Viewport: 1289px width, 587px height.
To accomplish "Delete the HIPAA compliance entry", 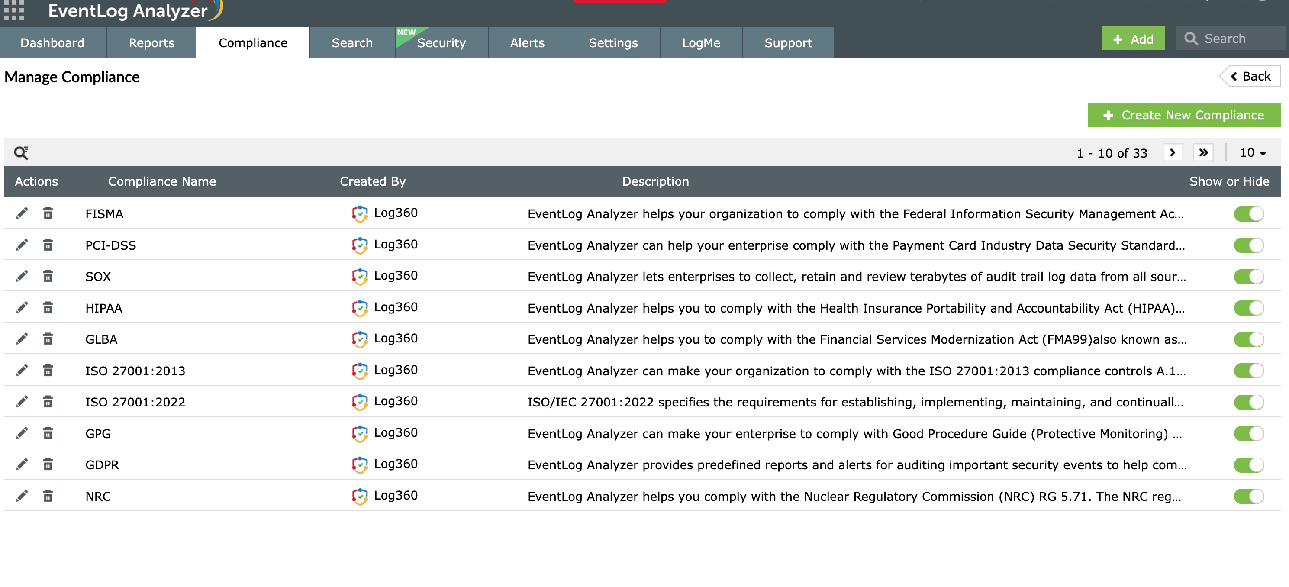I will pyautogui.click(x=48, y=308).
